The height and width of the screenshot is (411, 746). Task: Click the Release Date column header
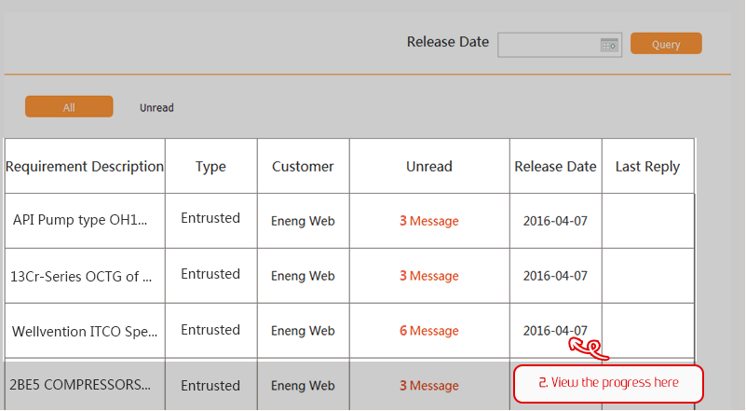coord(555,167)
